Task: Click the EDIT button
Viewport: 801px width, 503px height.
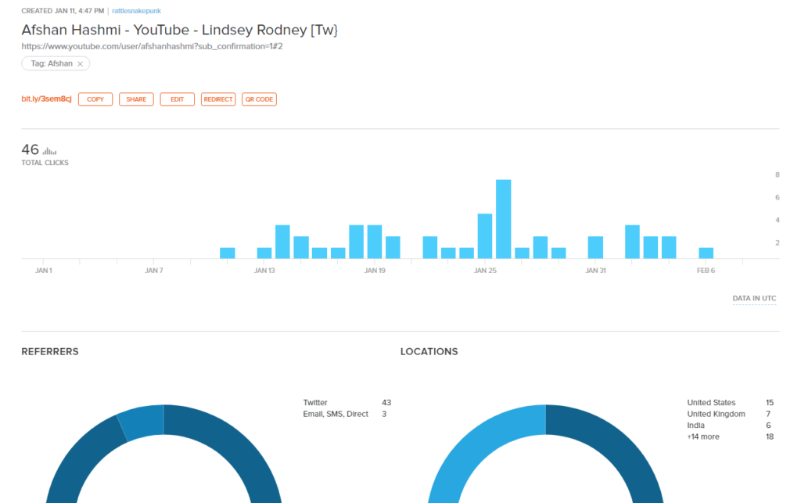Action: [178, 99]
